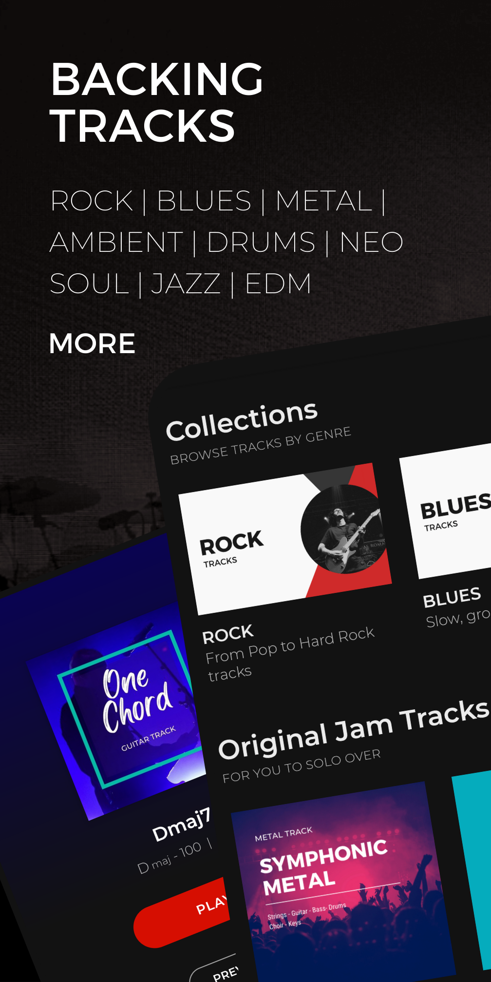This screenshot has width=491, height=982.
Task: Tap the 'Browse tracks by genre' subtitle
Action: click(261, 446)
